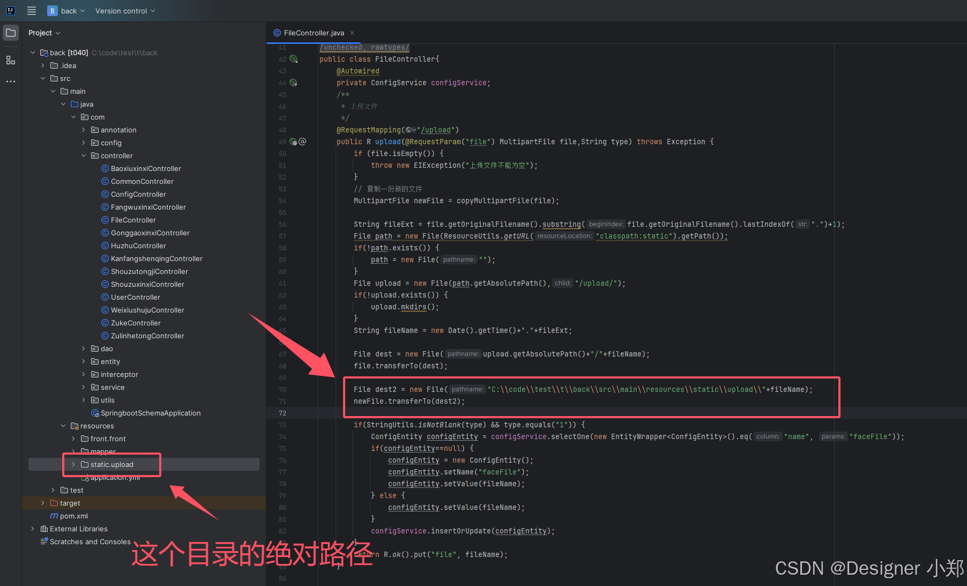Image resolution: width=967 pixels, height=586 pixels.
Task: Open the Structure tool window icon
Action: 11,60
